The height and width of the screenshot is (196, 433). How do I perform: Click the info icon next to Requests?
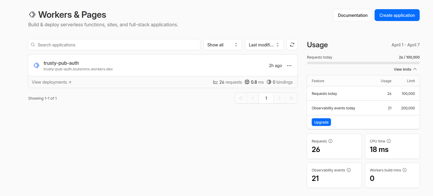[x=330, y=141]
